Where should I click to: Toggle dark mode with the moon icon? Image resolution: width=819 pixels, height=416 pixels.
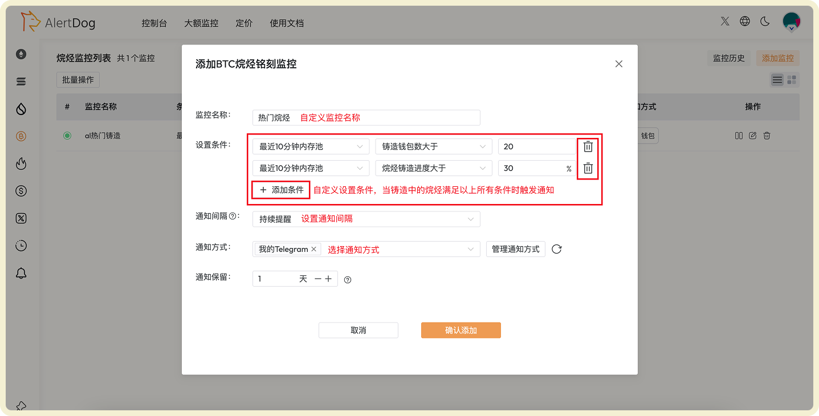[765, 21]
